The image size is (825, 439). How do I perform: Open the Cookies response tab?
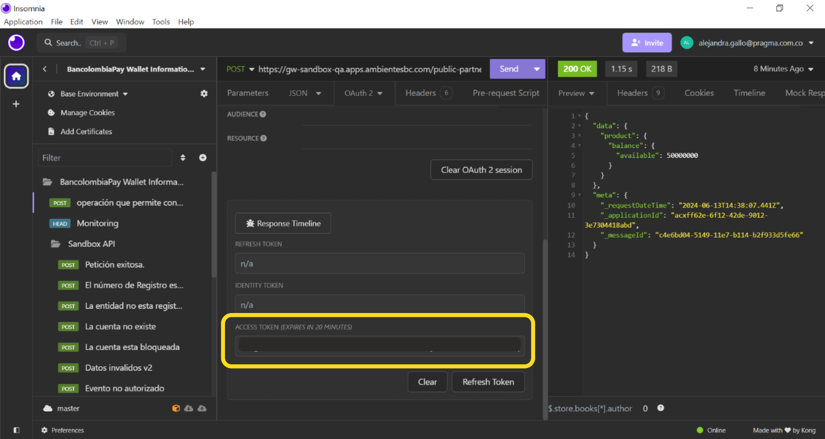tap(699, 93)
